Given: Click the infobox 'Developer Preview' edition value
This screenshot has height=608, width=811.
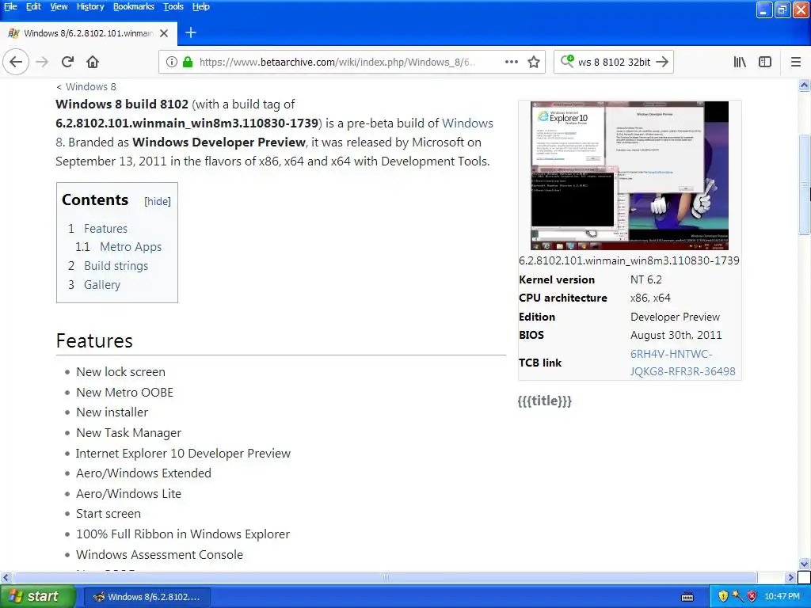Looking at the screenshot, I should coord(675,317).
